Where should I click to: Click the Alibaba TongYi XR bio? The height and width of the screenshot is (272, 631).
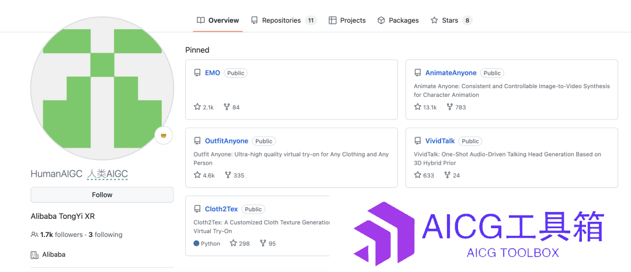63,216
